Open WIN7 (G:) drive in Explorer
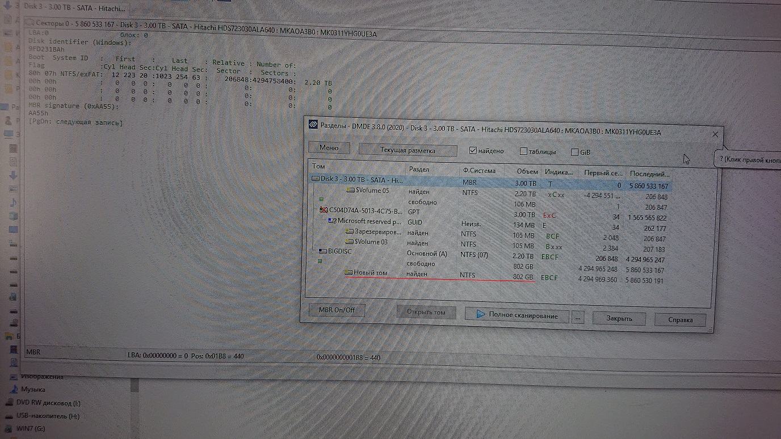Image resolution: width=781 pixels, height=439 pixels. click(x=31, y=429)
